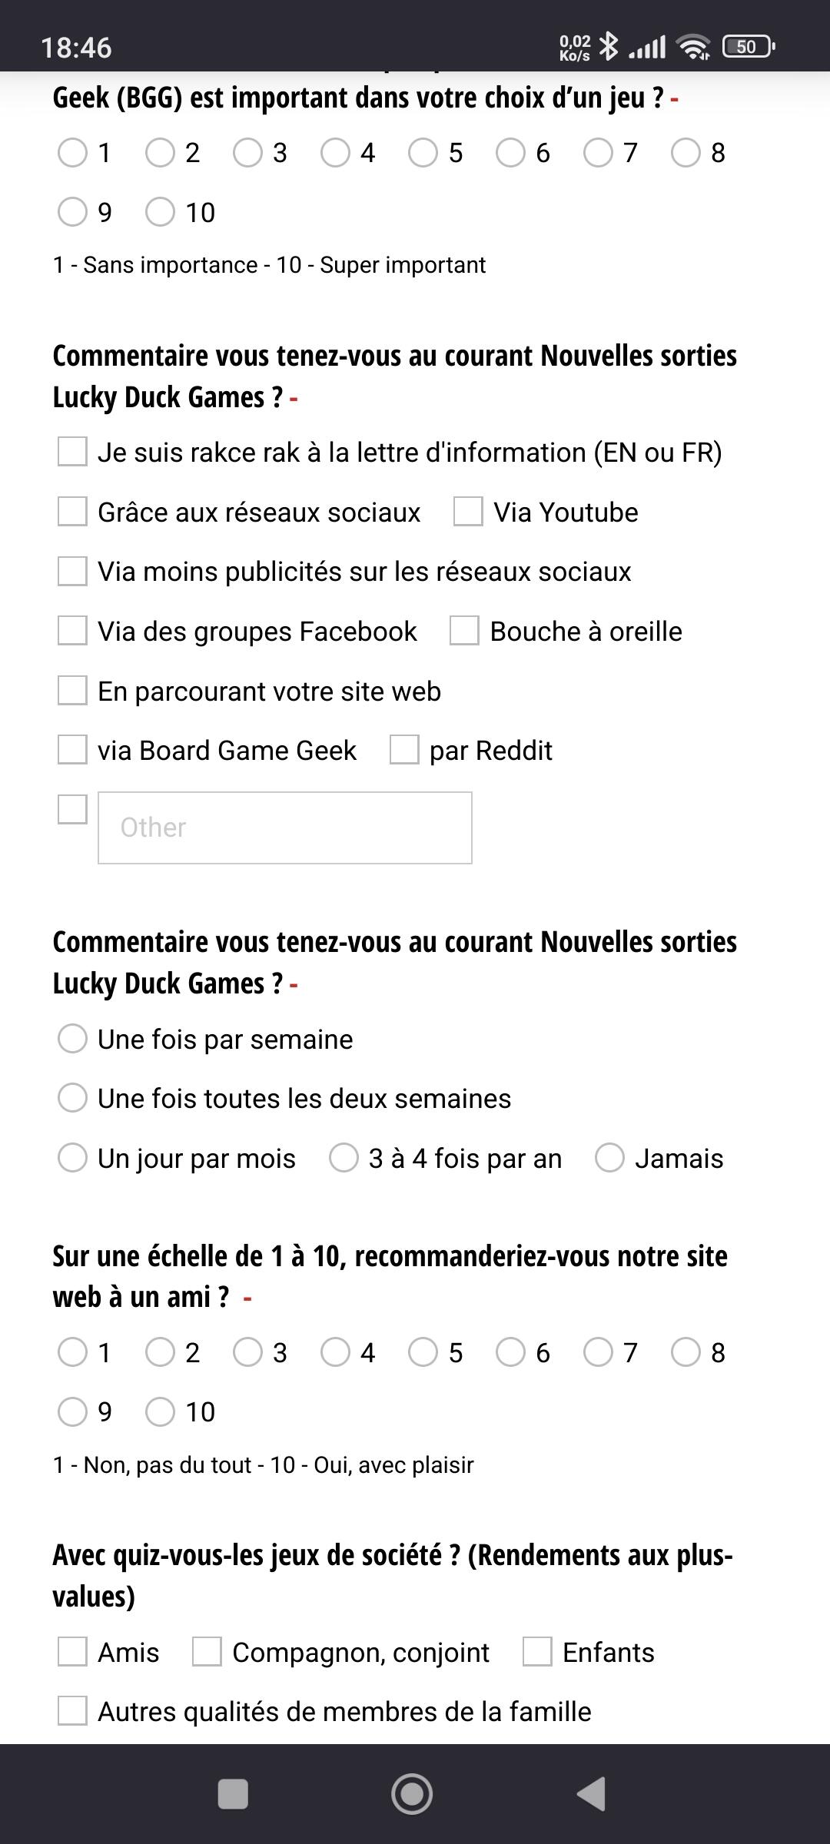Check the Enfants checkbox
Image resolution: width=830 pixels, height=1844 pixels.
(x=537, y=1652)
